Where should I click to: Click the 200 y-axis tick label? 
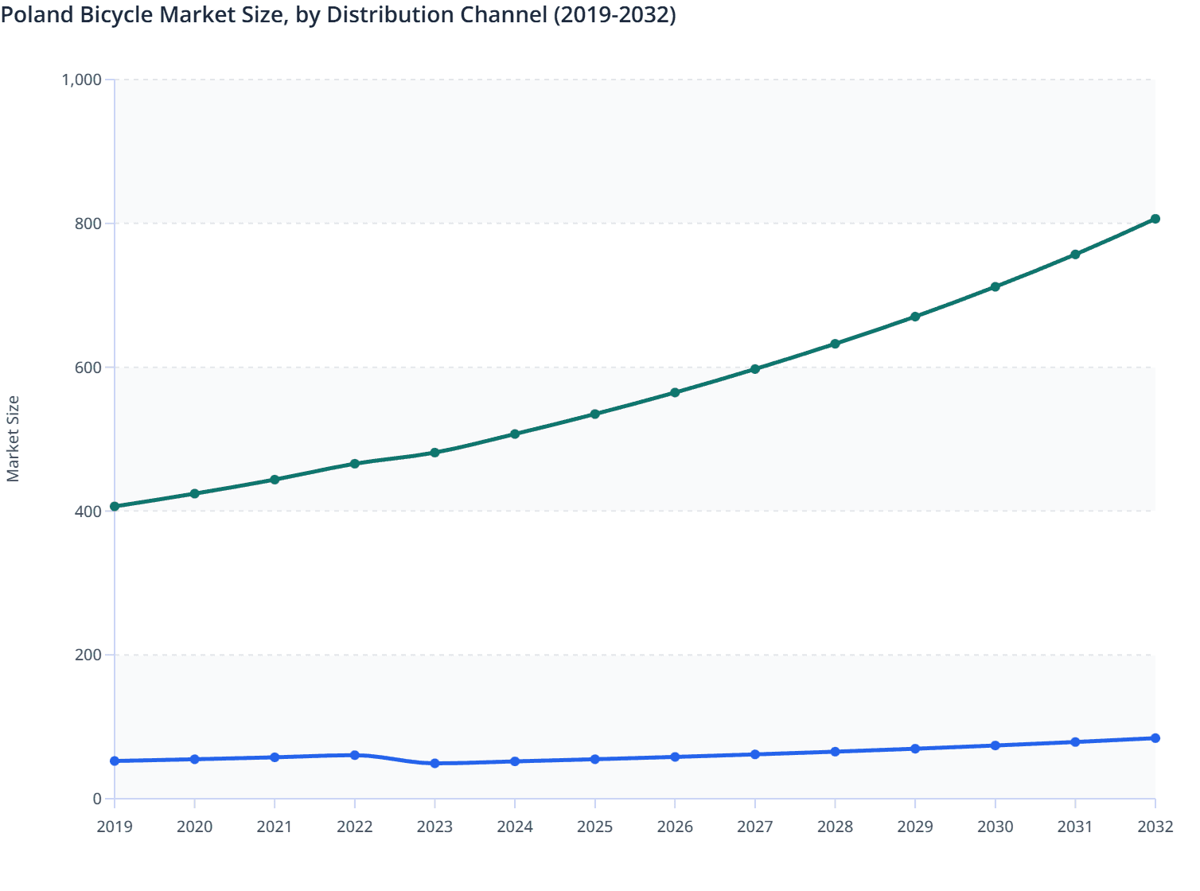pos(90,653)
